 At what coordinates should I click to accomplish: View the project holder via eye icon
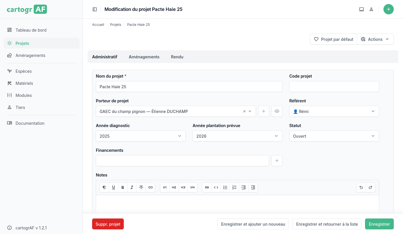277,111
